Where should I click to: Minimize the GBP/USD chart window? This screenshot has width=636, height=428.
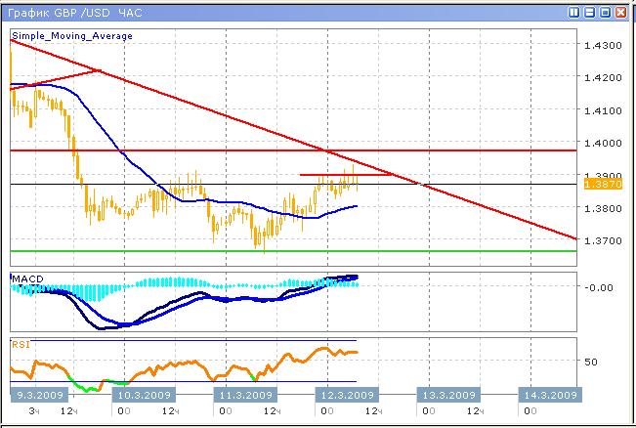[x=590, y=13]
